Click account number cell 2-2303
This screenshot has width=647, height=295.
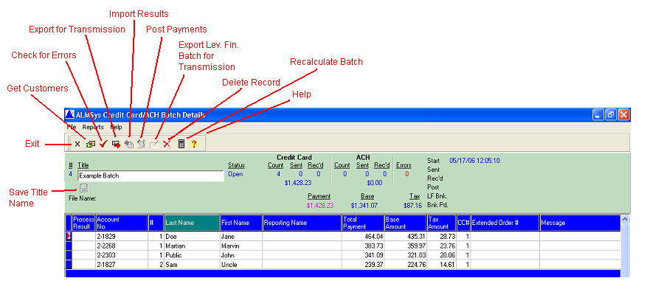122,255
